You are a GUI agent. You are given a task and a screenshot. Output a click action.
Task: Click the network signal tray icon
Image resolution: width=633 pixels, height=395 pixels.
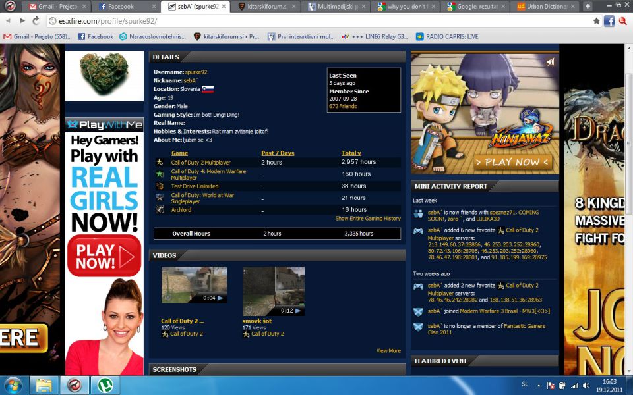574,386
